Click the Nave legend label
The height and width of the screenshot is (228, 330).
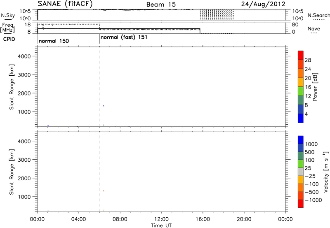click(x=314, y=29)
